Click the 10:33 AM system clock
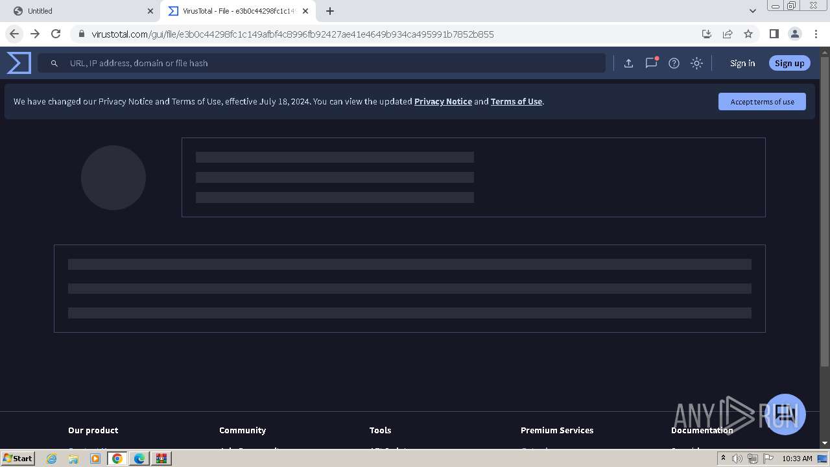 [x=797, y=459]
